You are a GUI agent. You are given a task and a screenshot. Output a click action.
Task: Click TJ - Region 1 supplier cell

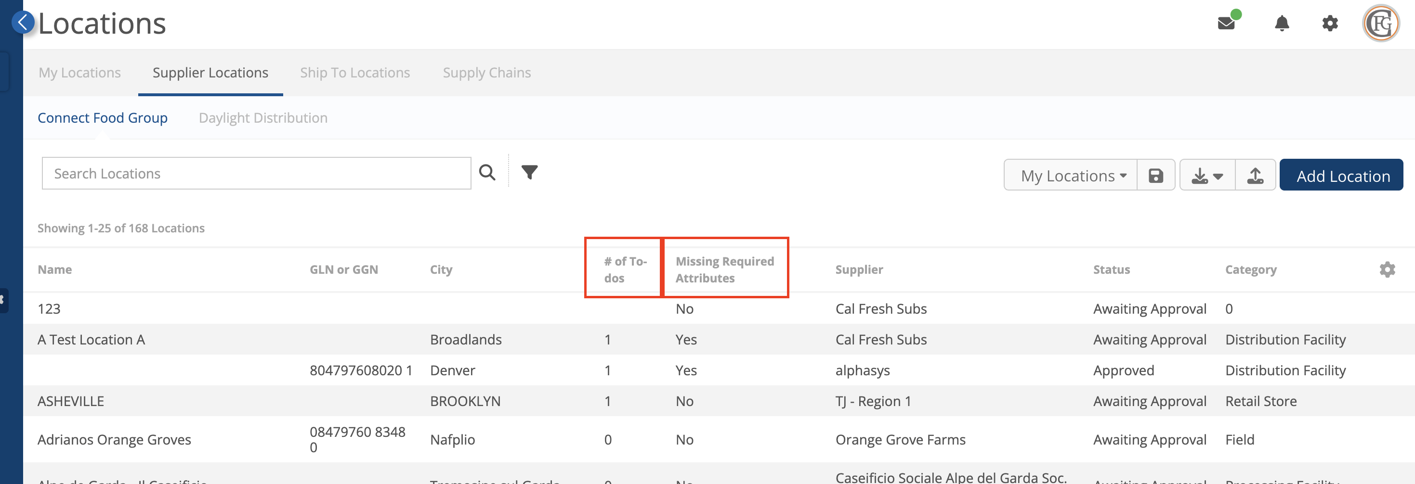click(x=873, y=401)
